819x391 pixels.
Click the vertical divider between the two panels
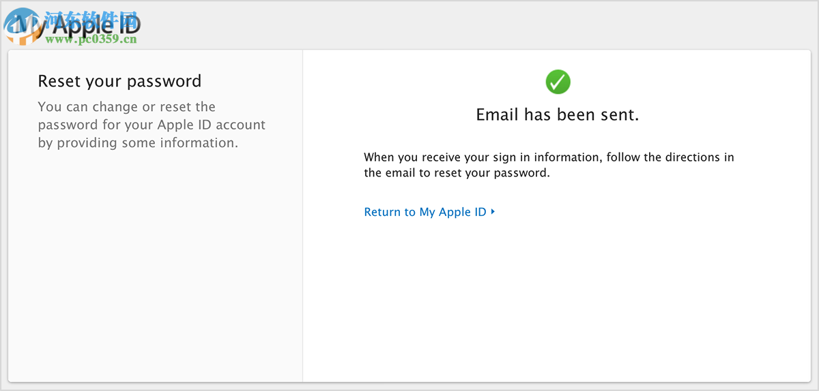tap(302, 272)
